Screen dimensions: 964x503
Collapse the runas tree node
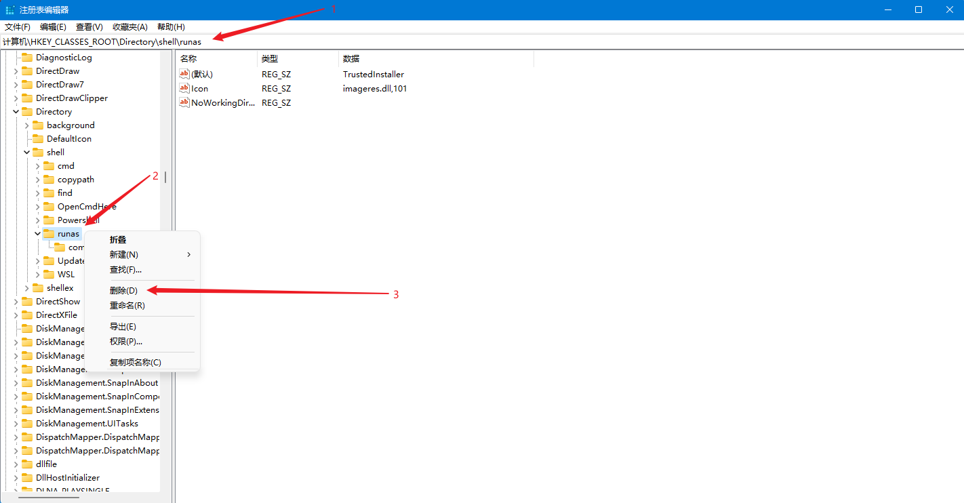tap(38, 234)
